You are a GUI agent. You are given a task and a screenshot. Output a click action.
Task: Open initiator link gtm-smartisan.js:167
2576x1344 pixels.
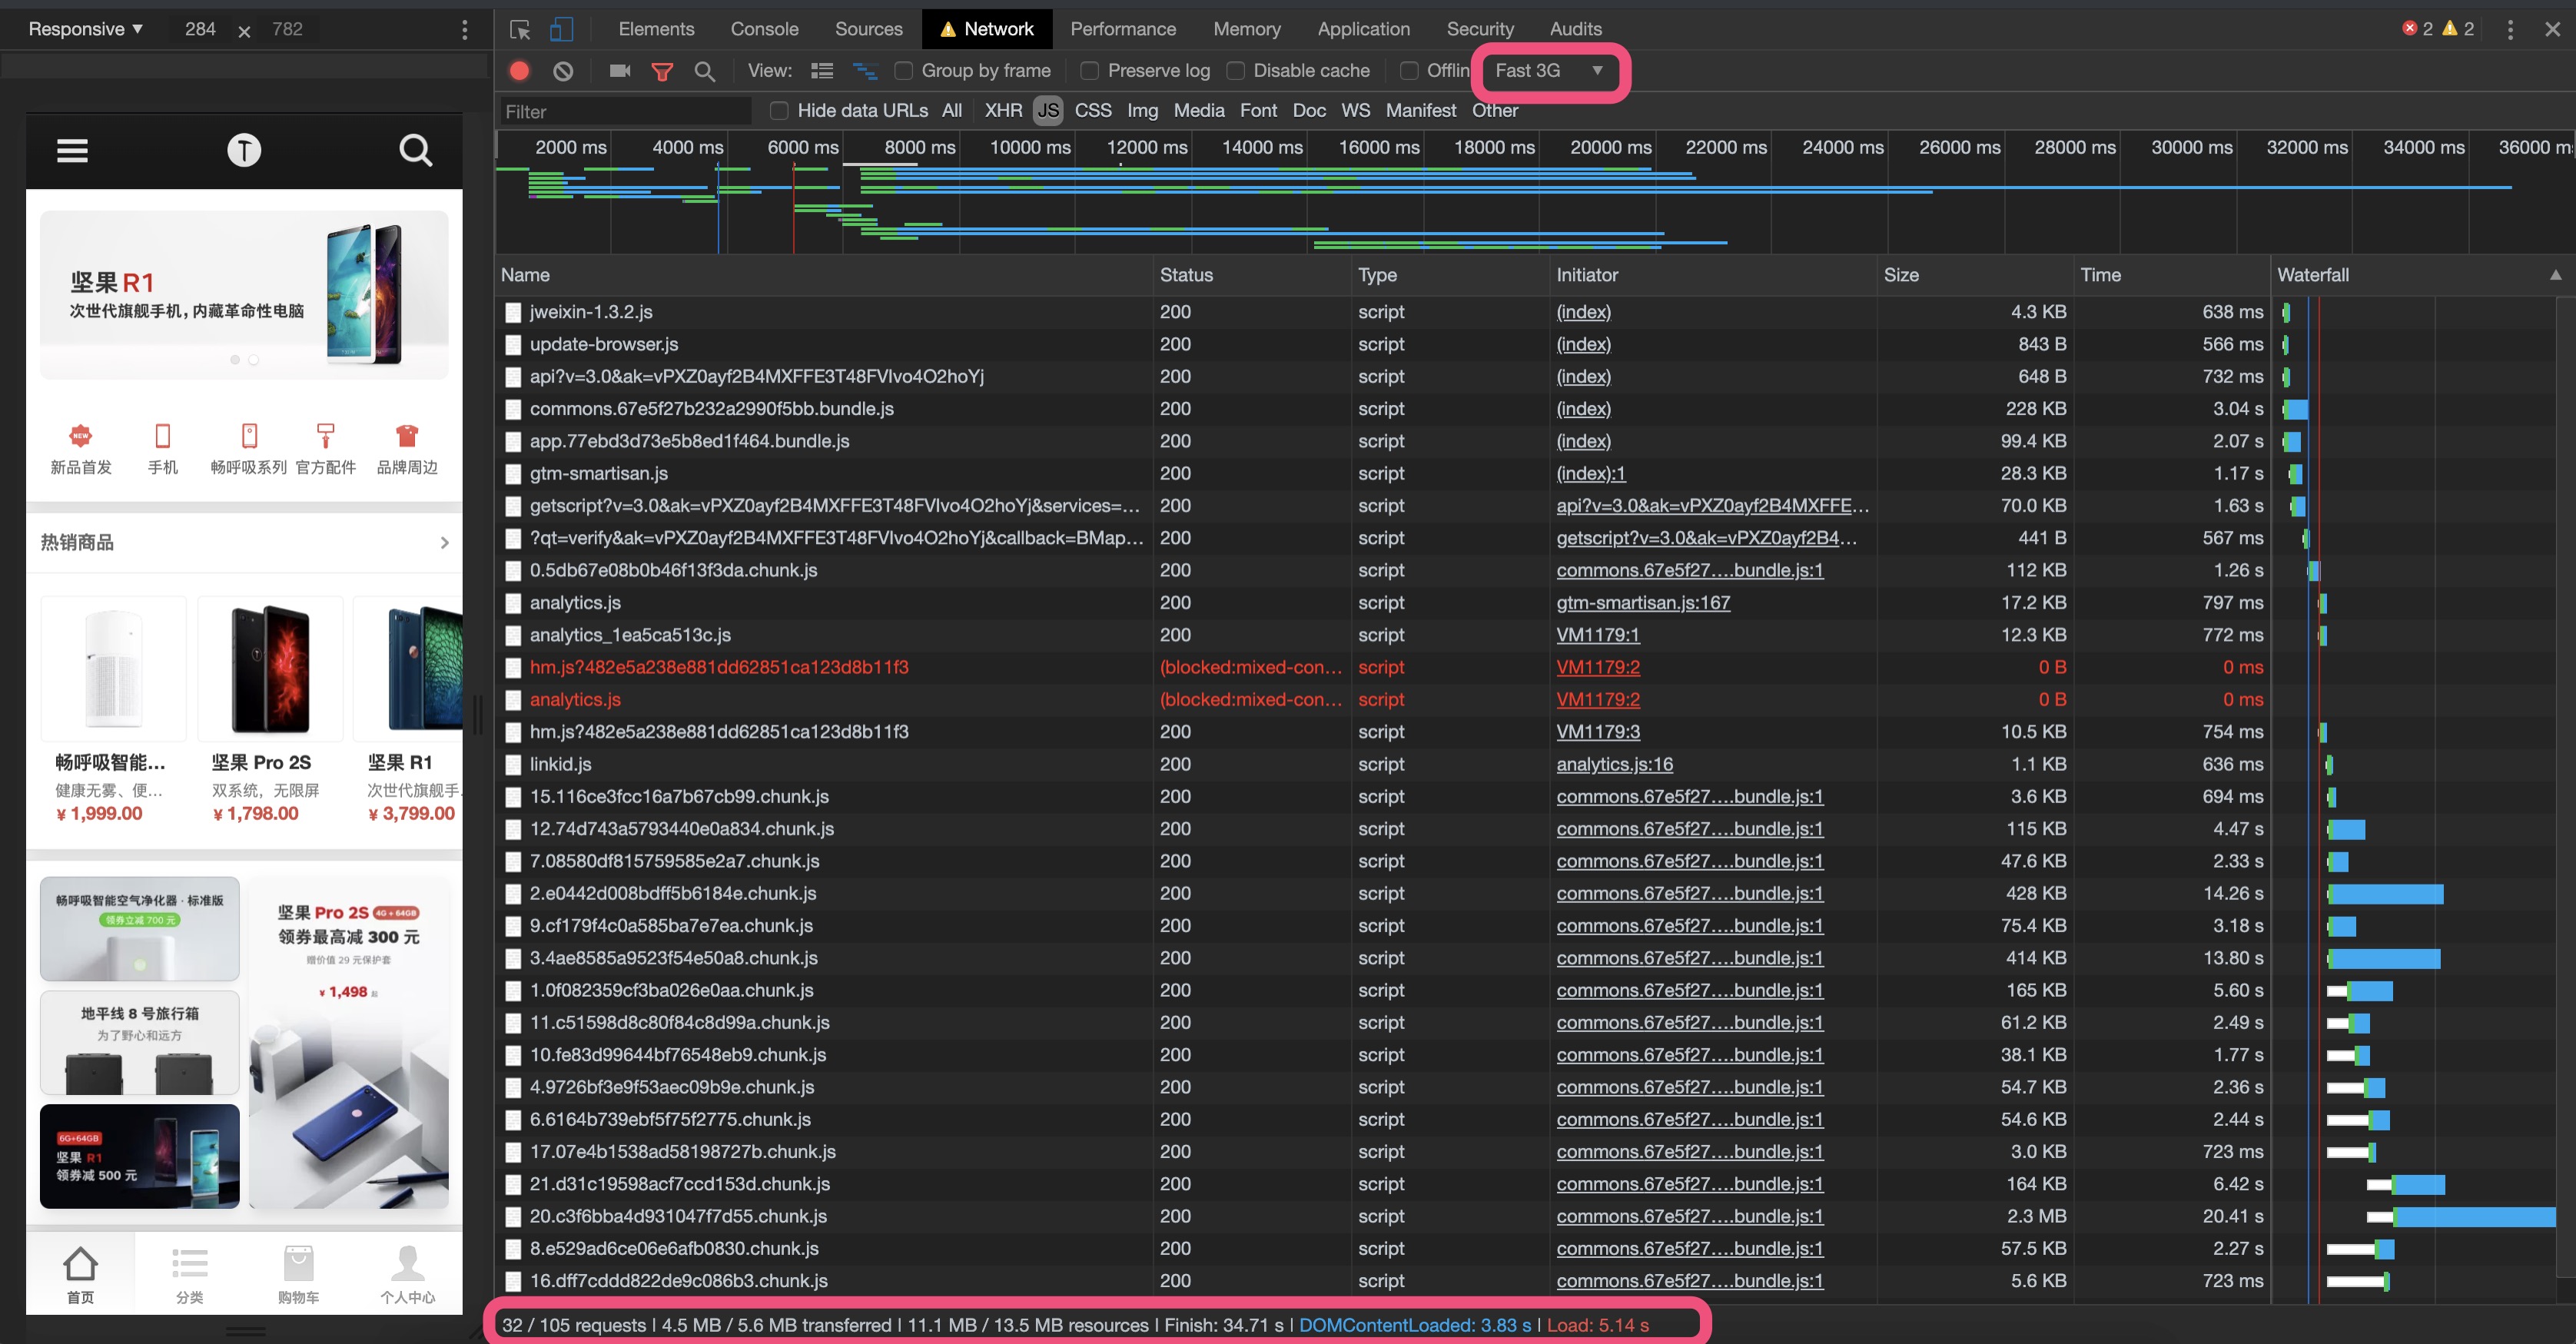point(1643,603)
